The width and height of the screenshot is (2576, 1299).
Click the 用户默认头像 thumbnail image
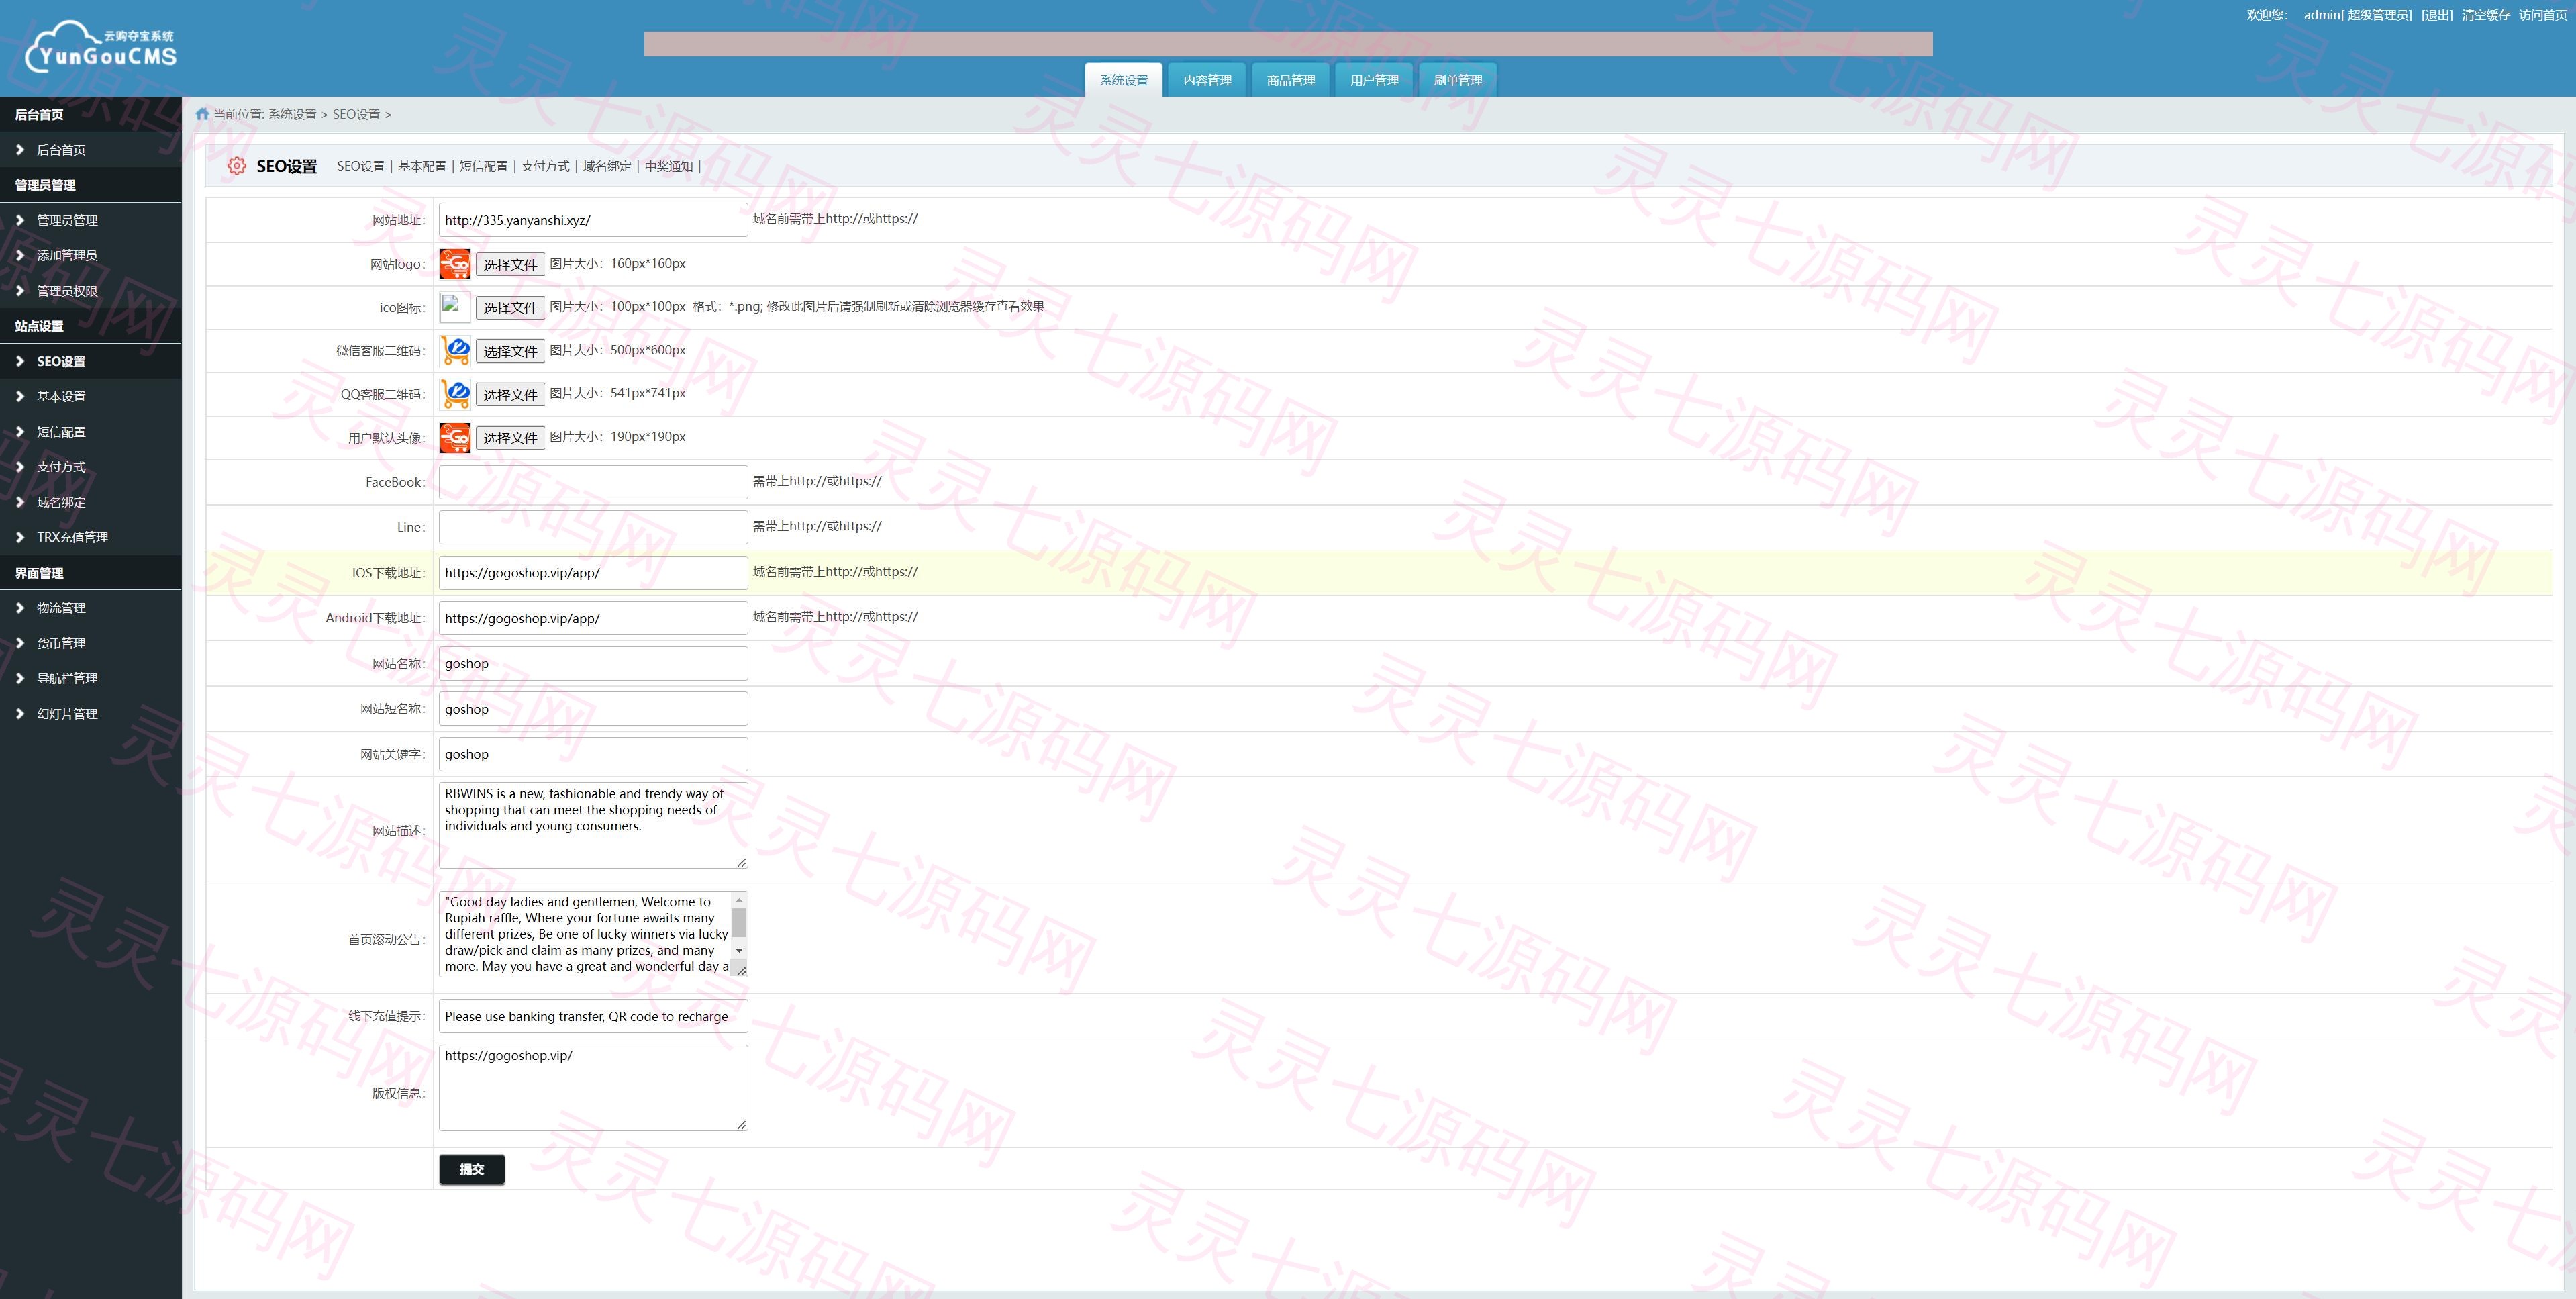tap(455, 438)
